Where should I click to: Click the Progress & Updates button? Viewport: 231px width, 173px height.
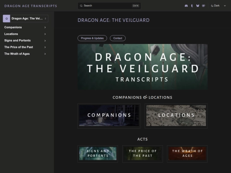[x=92, y=38]
